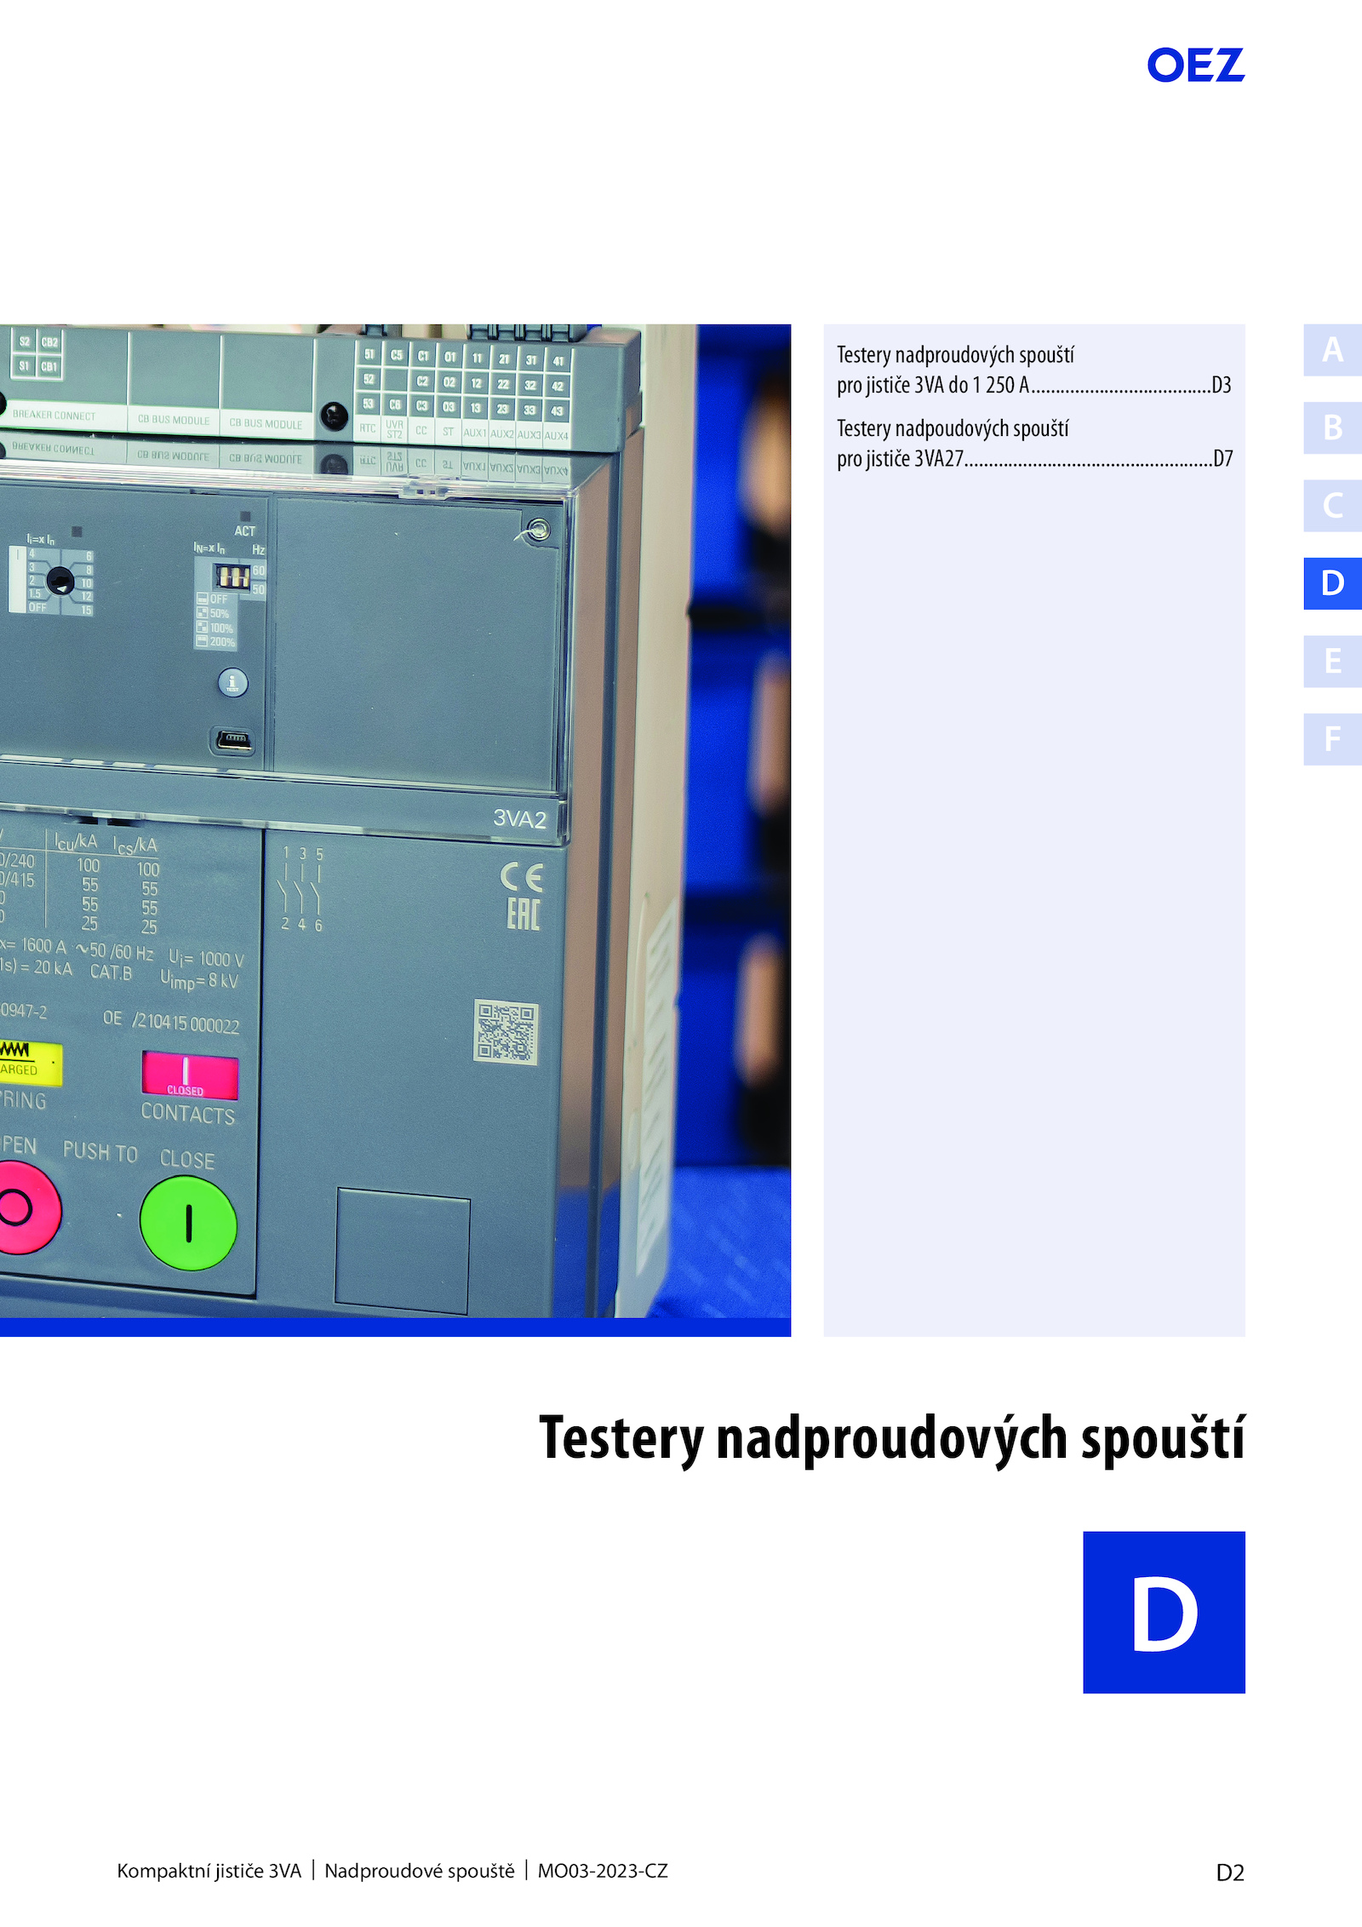Screen dimensions: 1362x1927
Task: Select the highlighted section tab D
Action: [1332, 583]
